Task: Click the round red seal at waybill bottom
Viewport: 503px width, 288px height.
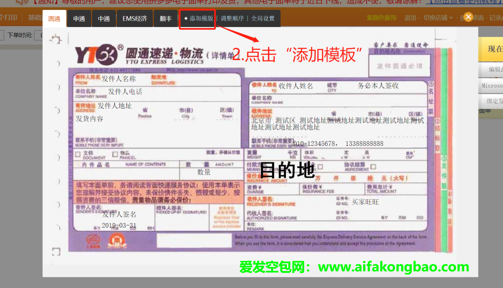Action: coord(115,240)
